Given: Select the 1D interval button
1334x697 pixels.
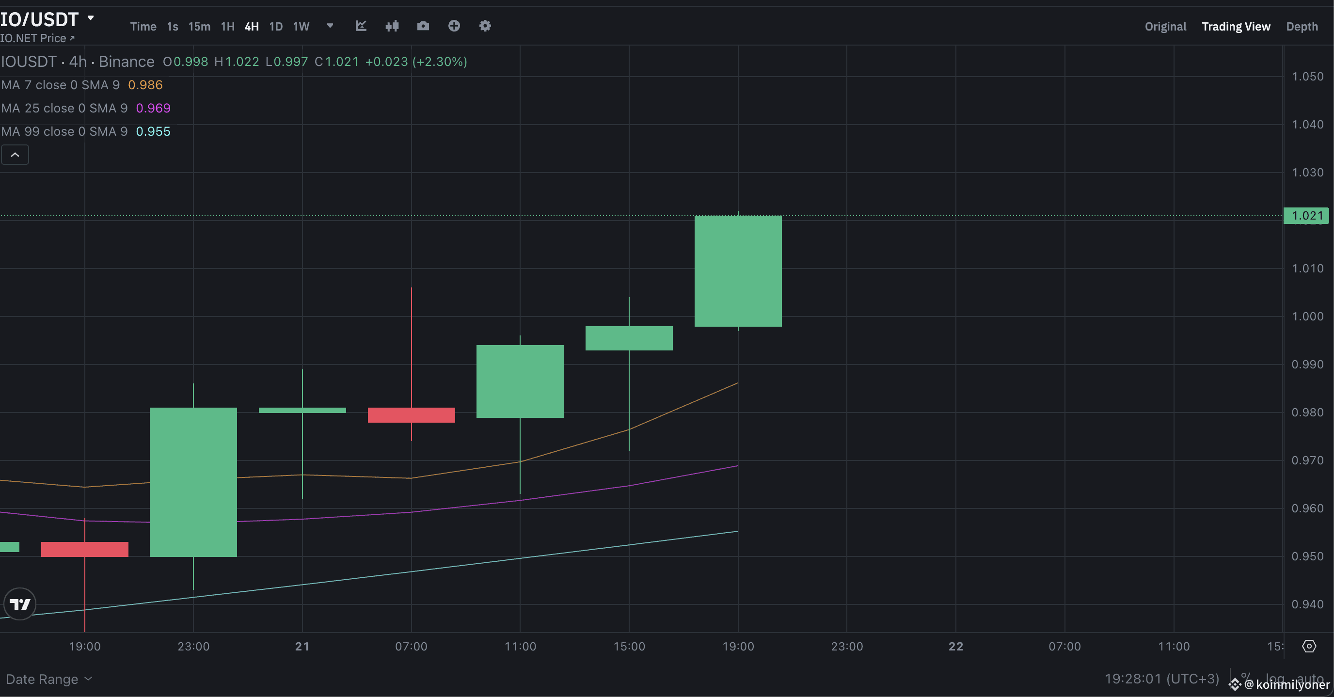Looking at the screenshot, I should coord(276,26).
